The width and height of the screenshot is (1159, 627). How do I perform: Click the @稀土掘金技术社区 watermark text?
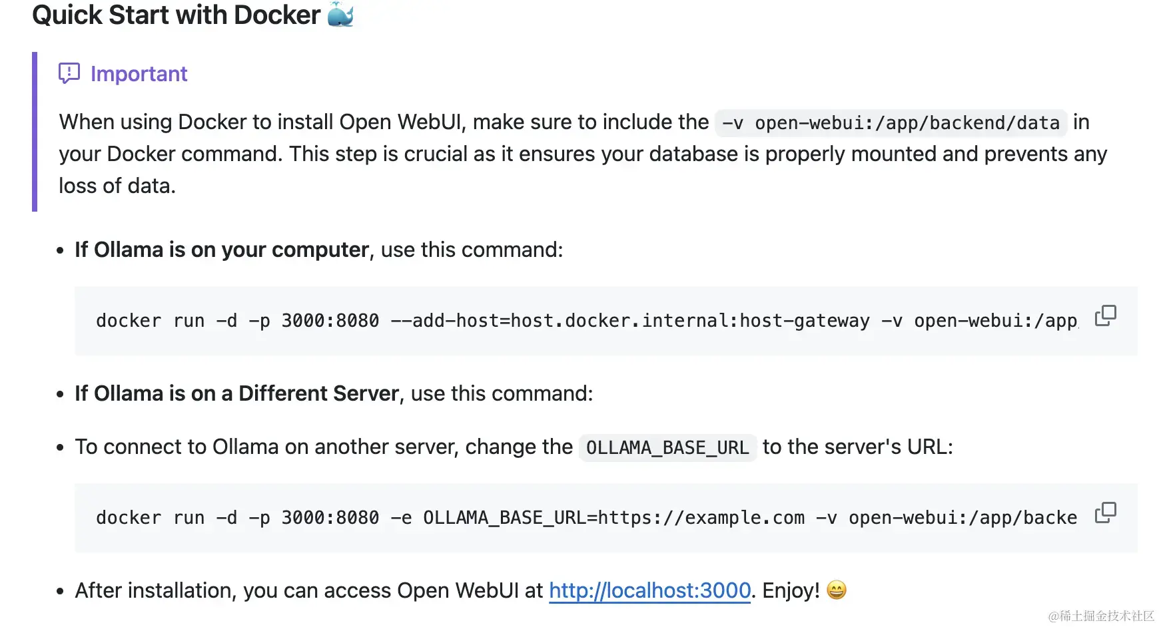tap(1099, 616)
